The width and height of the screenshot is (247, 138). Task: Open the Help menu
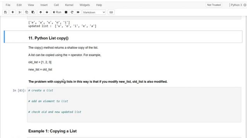point(99,5)
